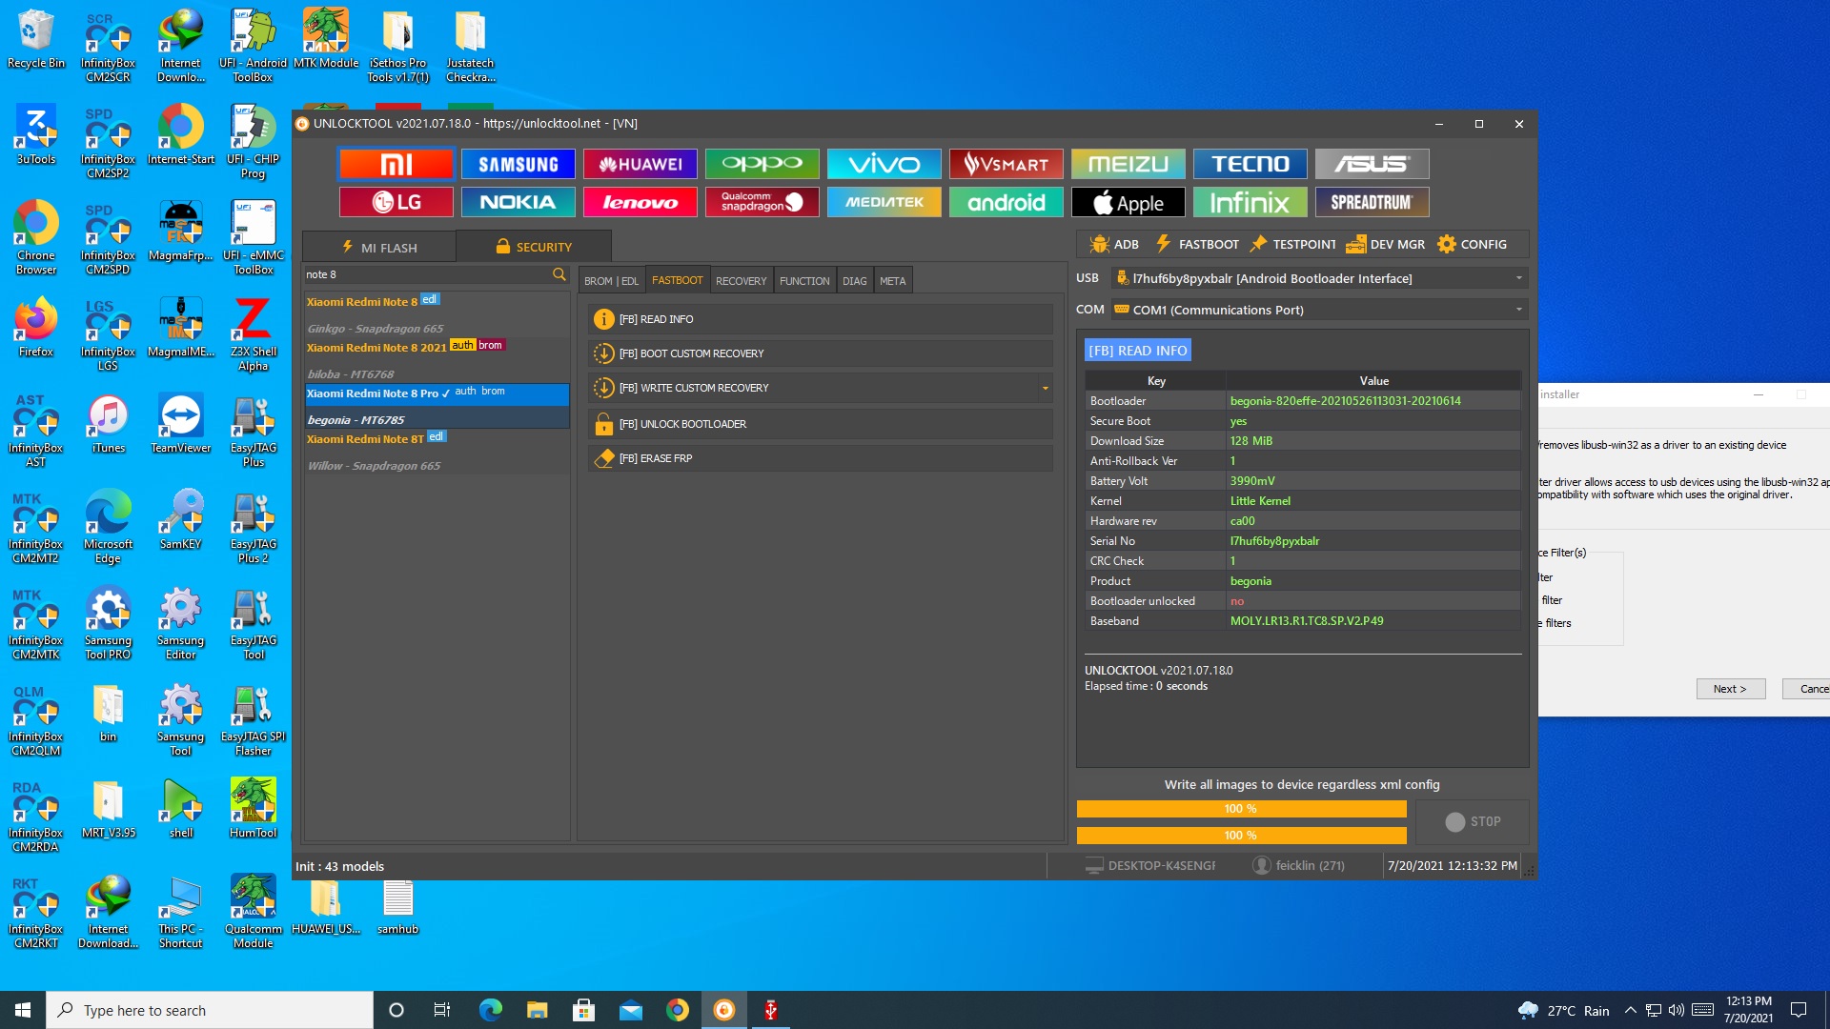This screenshot has height=1029, width=1830.
Task: Select the Spreadtrum brand tile
Action: [x=1372, y=202]
